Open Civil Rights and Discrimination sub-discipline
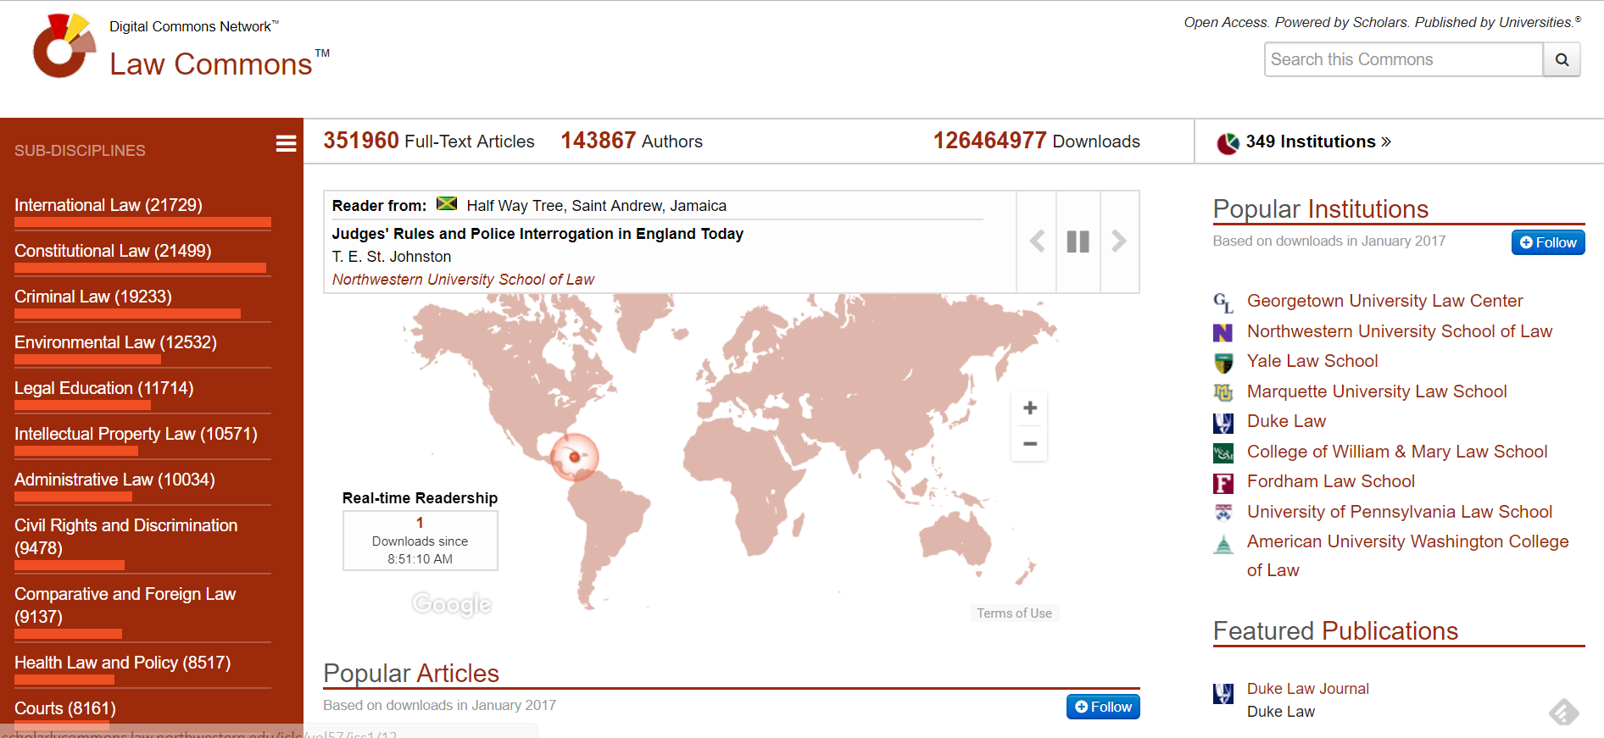 [126, 536]
